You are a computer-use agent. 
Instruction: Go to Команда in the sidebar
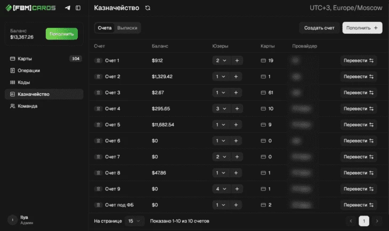(27, 106)
